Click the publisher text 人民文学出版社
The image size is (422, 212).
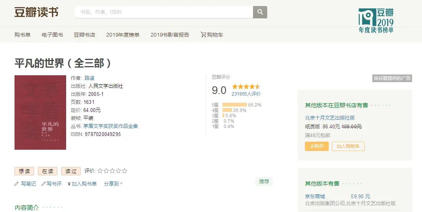[106, 86]
